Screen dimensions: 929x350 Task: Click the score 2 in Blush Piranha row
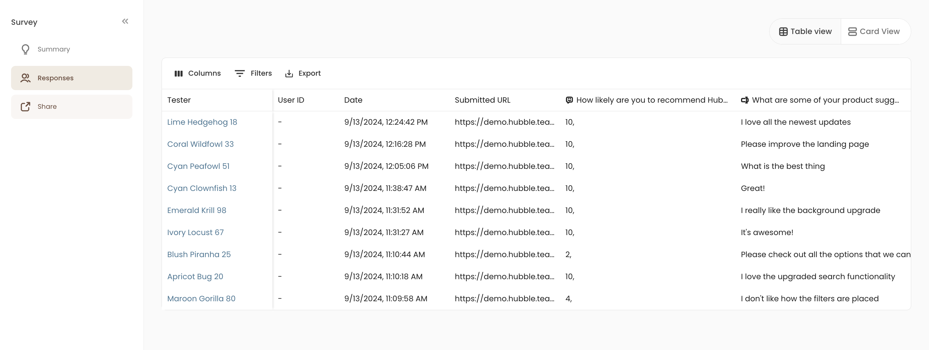[x=568, y=254]
